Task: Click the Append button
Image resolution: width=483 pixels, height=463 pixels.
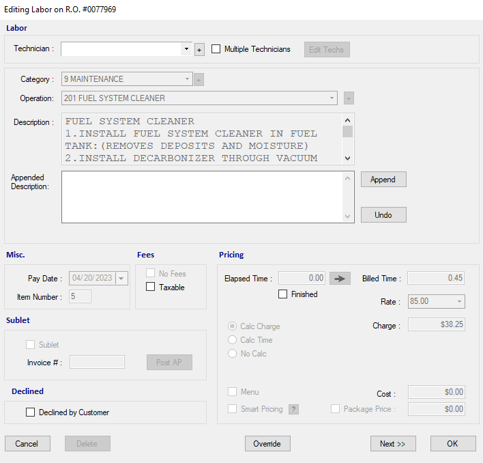Action: tap(383, 180)
